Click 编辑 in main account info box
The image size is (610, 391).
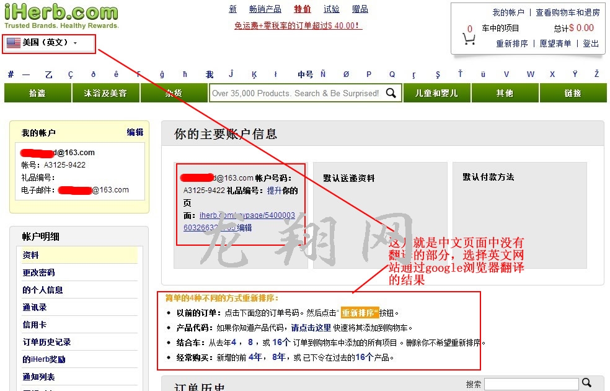[244, 228]
